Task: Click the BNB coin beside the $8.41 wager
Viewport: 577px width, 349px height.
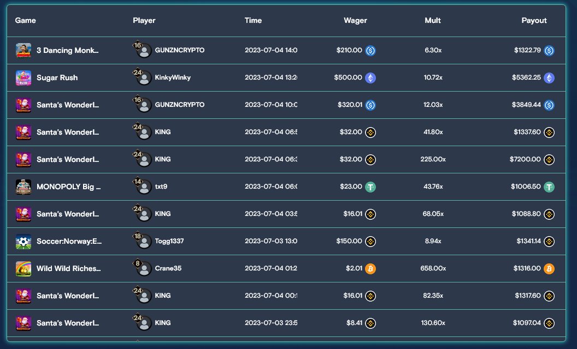Action: (x=370, y=323)
